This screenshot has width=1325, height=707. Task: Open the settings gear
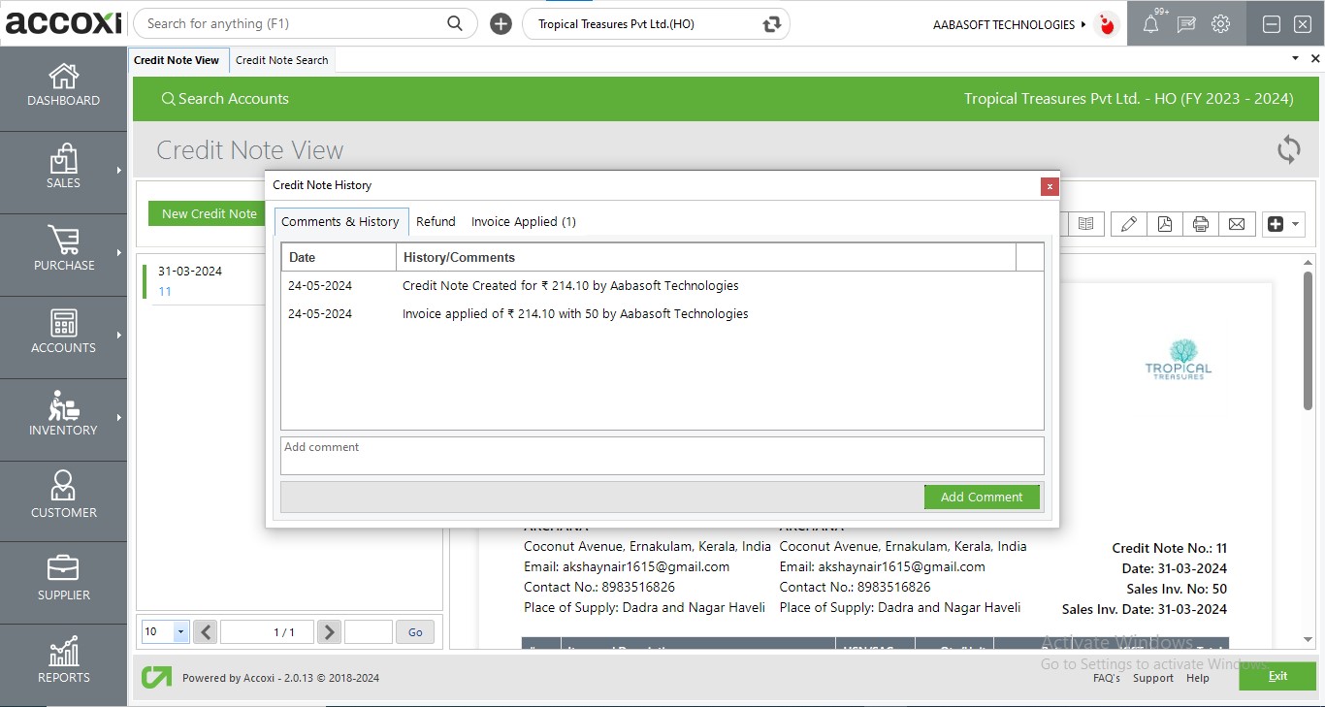pyautogui.click(x=1221, y=24)
